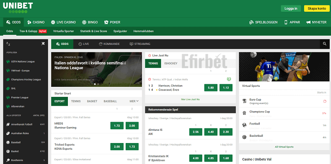
Task: Select Virtuella Sporter submenu item
Action: [64, 31]
